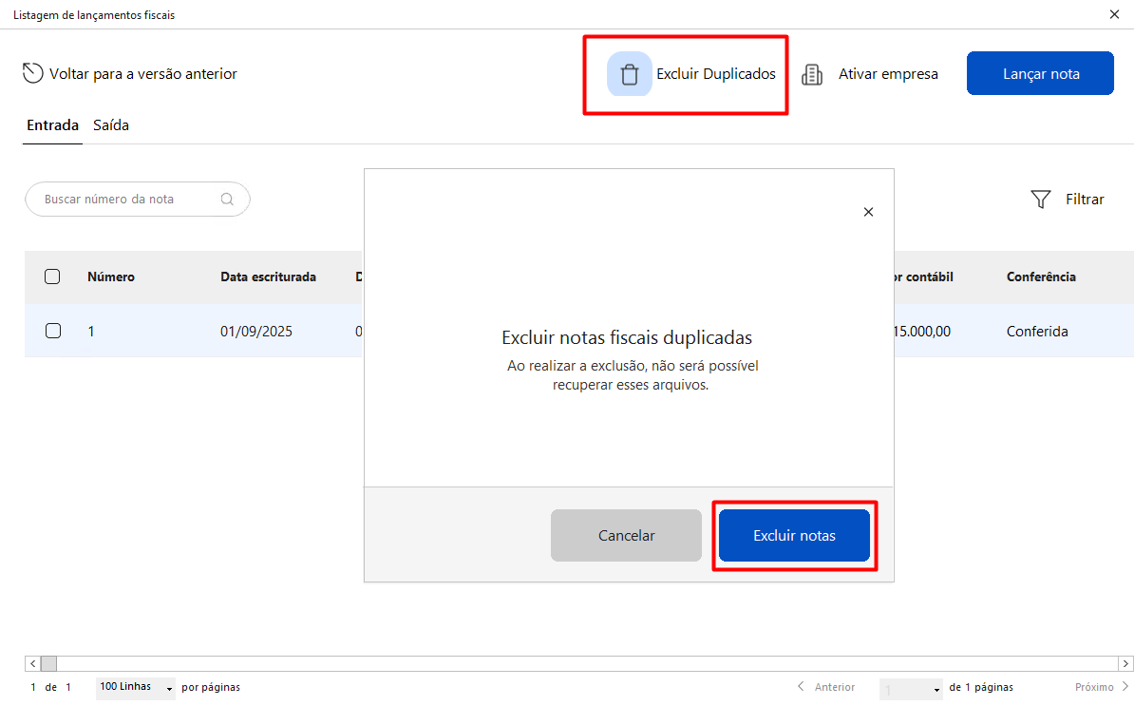Click the 01/09/2025 date cell
The width and height of the screenshot is (1134, 706).
tap(256, 332)
